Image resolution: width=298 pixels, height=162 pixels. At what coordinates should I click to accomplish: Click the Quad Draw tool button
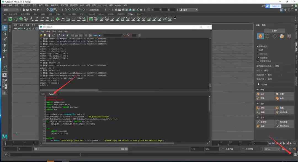click(284, 126)
